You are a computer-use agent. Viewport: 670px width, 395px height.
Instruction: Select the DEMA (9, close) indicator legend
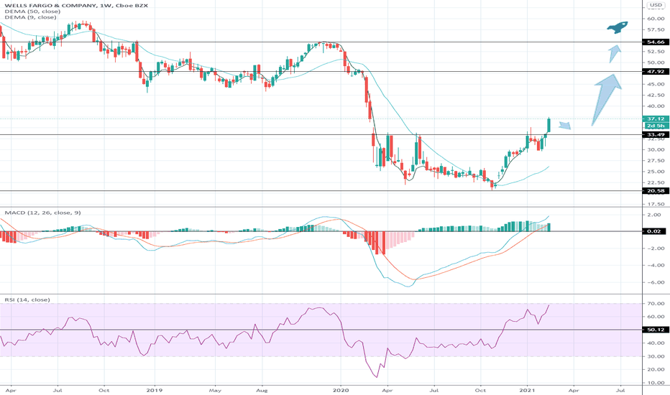30,17
